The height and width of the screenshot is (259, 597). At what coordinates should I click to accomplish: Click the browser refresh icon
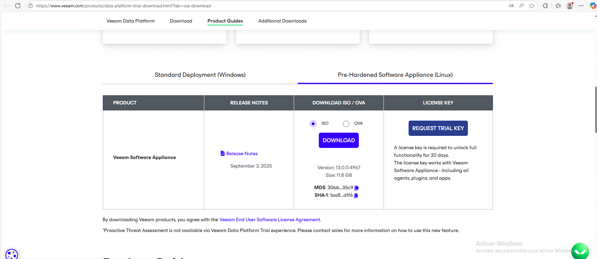tap(18, 6)
